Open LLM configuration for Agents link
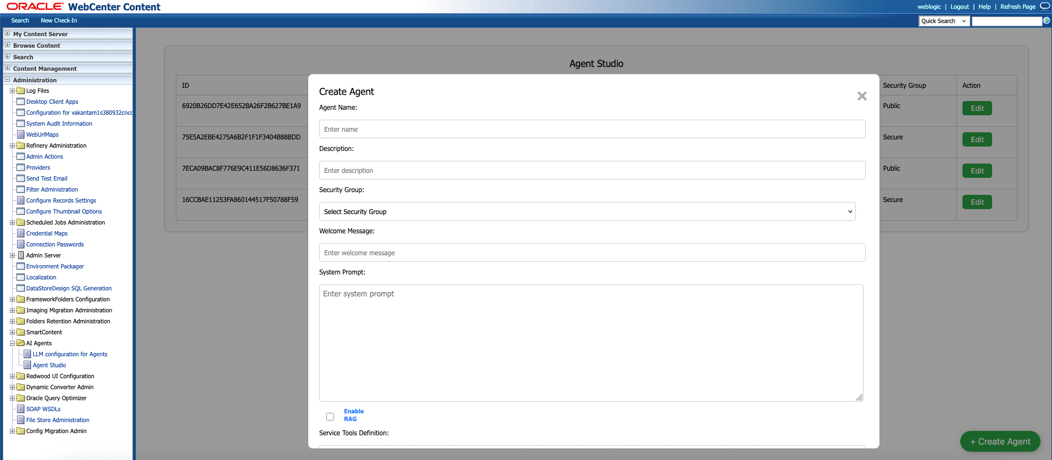Screen dimensions: 1052x460 (x=70, y=354)
